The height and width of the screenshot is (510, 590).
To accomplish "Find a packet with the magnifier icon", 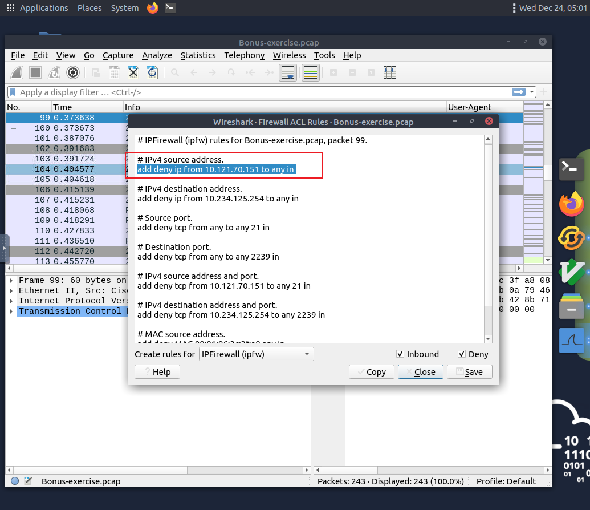I will click(x=175, y=72).
